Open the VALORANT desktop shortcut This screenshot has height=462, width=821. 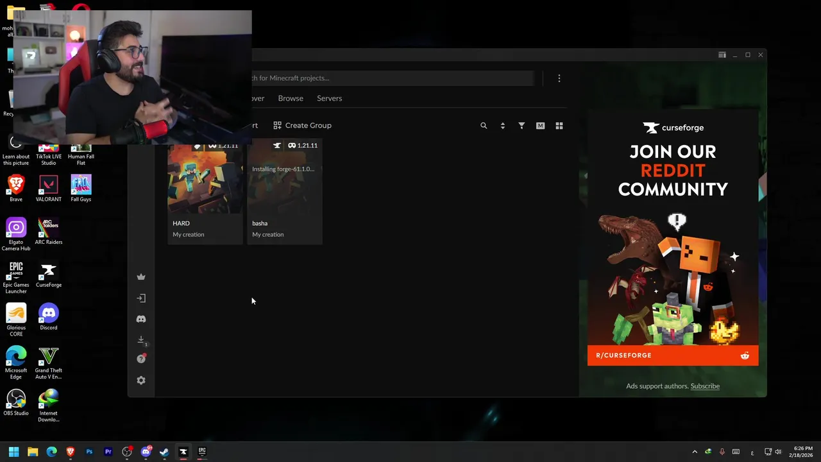click(49, 189)
